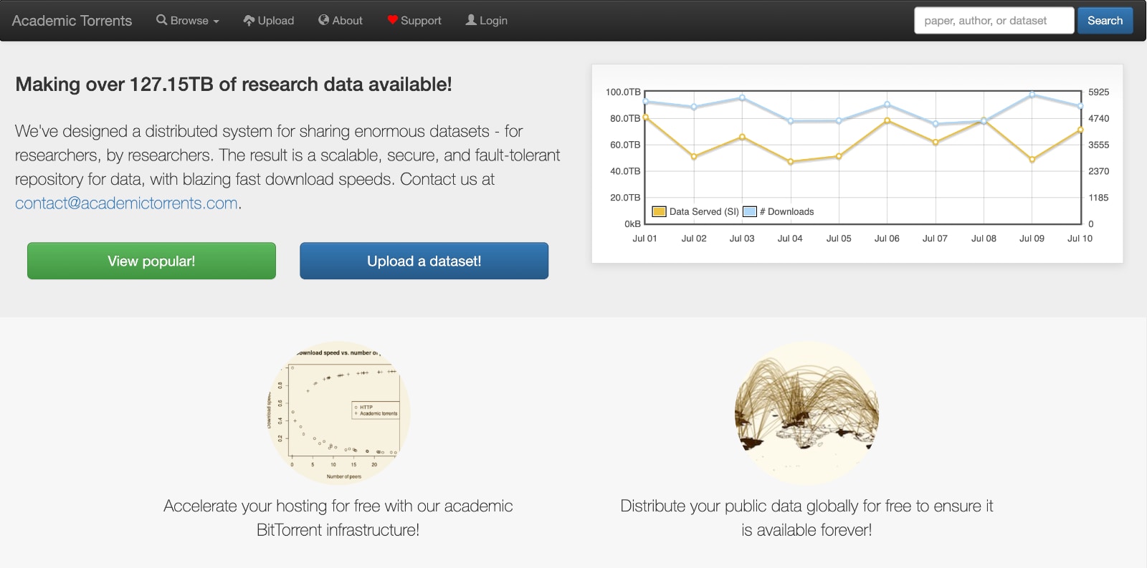
Task: Click the cloud upload icon in navbar
Action: click(x=249, y=20)
